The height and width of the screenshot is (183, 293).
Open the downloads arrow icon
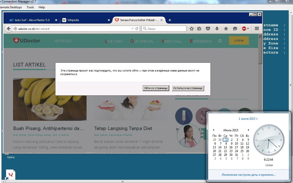[217, 29]
